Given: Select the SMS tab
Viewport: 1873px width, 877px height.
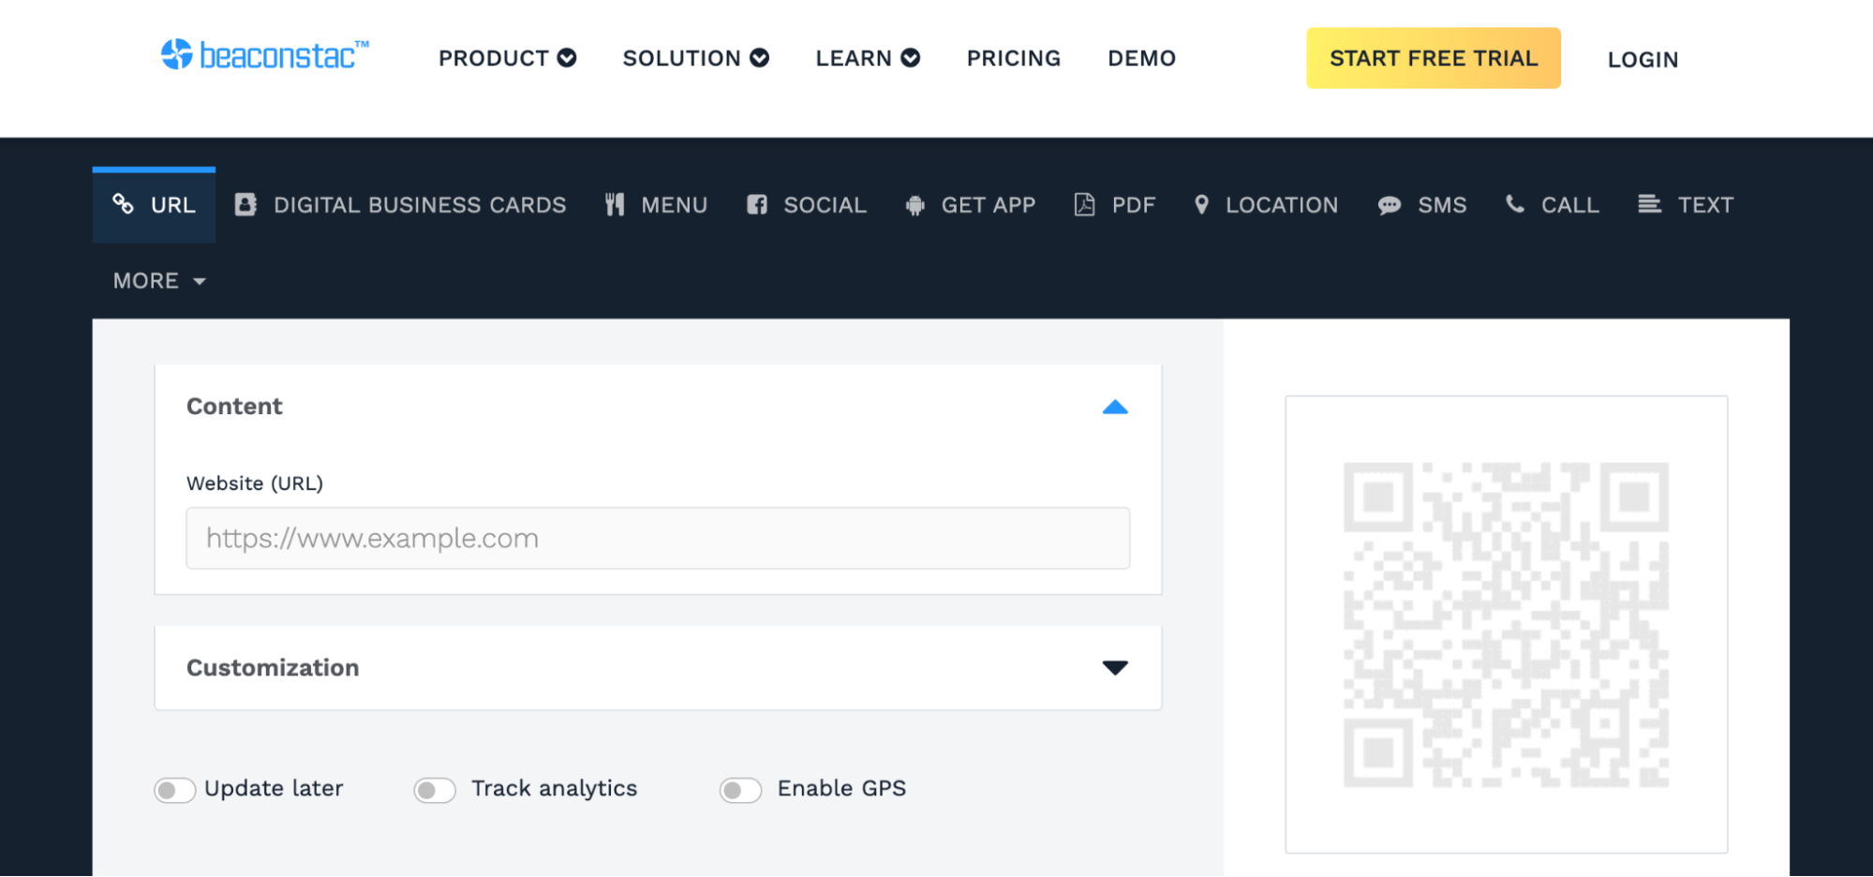Looking at the screenshot, I should coord(1422,204).
